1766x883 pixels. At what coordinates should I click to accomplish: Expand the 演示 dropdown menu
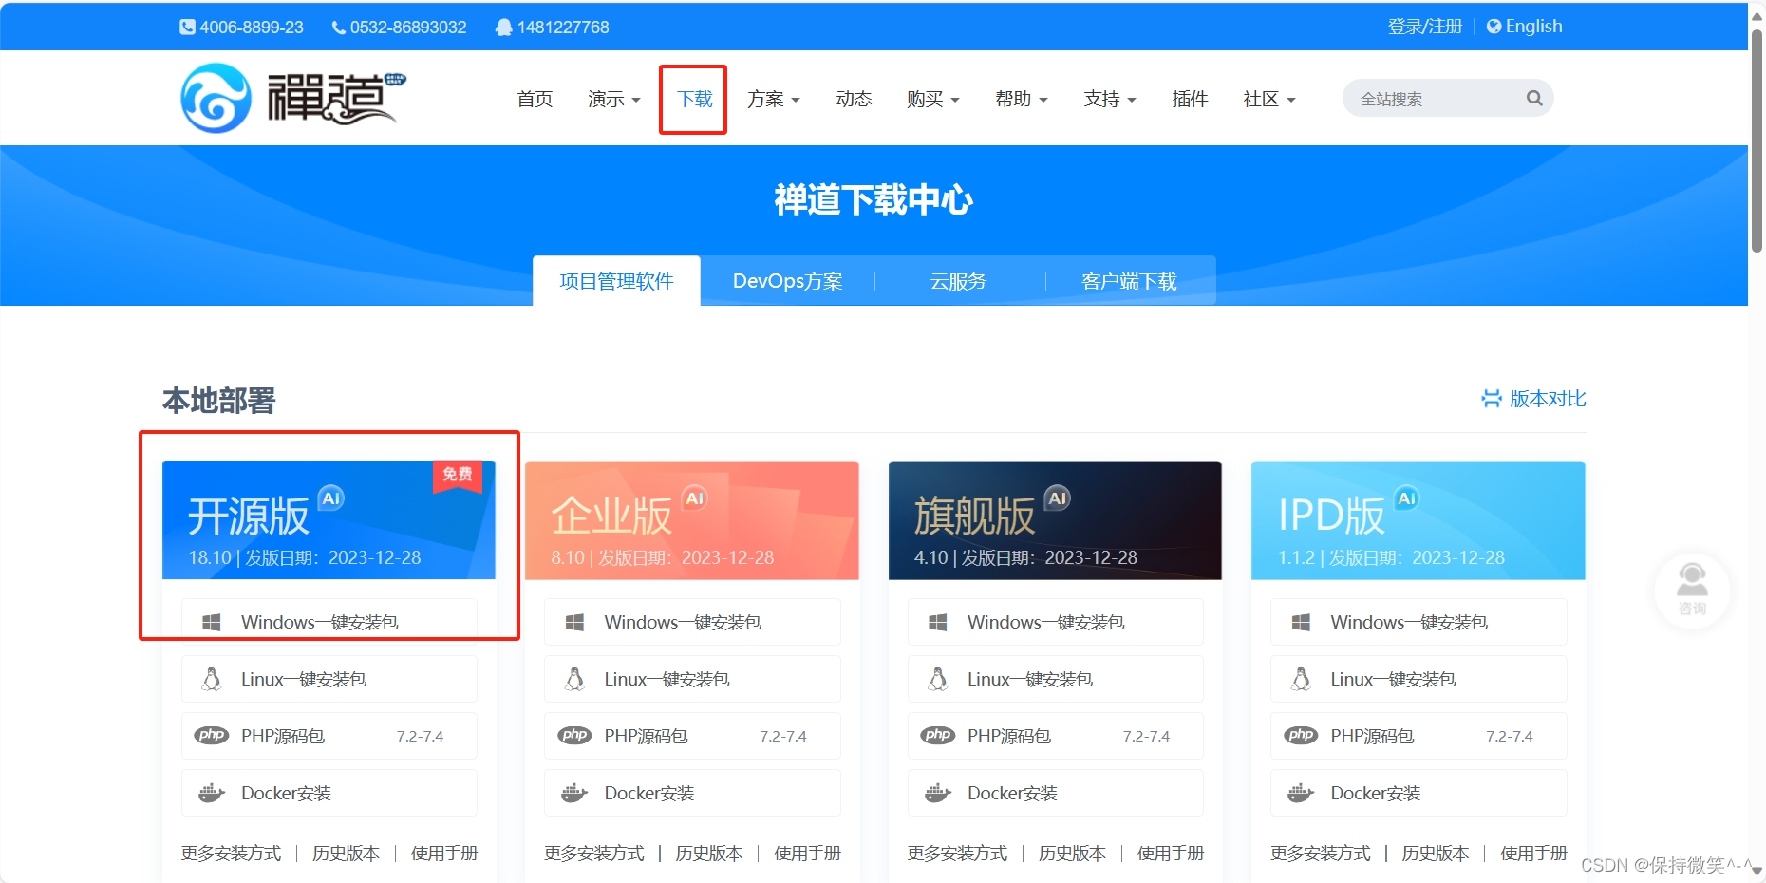click(x=613, y=100)
